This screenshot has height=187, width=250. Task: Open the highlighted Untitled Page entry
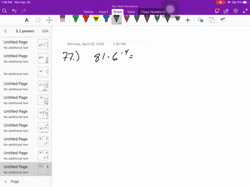(x=26, y=169)
